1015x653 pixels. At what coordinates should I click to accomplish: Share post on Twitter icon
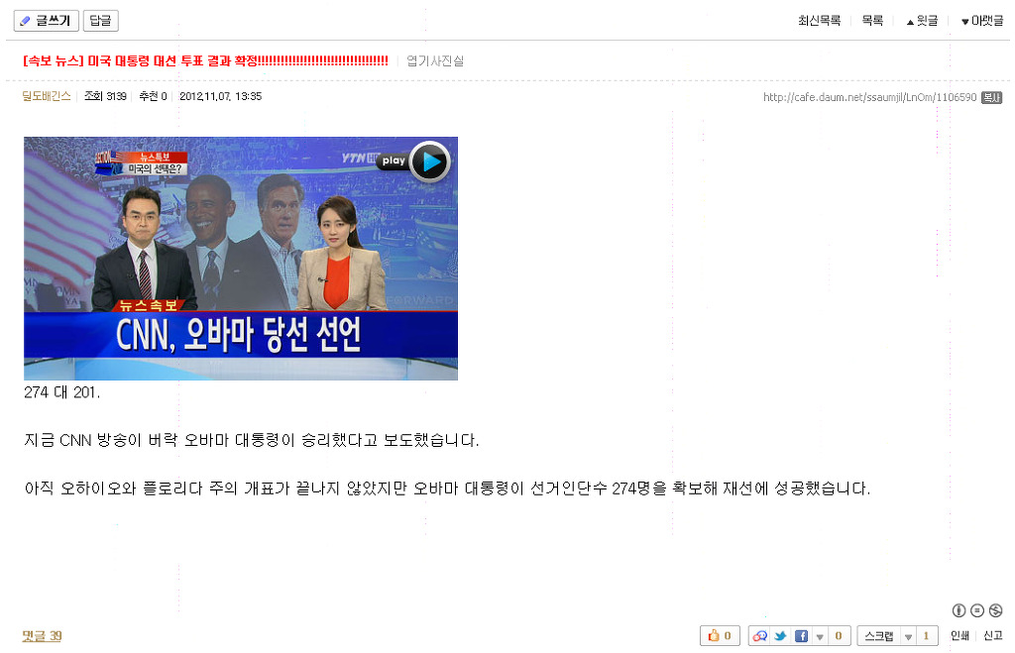781,635
